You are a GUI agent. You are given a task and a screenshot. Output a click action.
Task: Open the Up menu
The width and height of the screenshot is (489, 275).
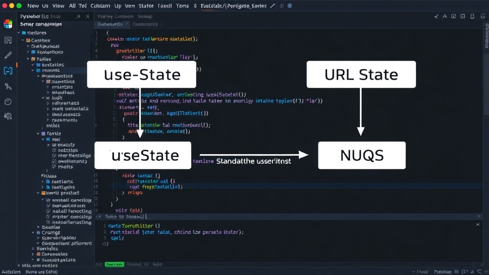pyautogui.click(x=117, y=6)
